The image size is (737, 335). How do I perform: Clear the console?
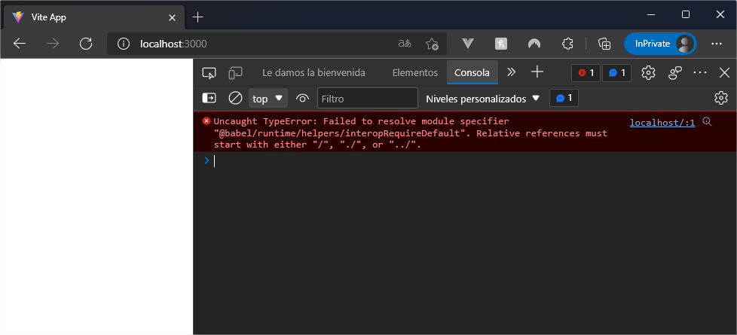235,98
